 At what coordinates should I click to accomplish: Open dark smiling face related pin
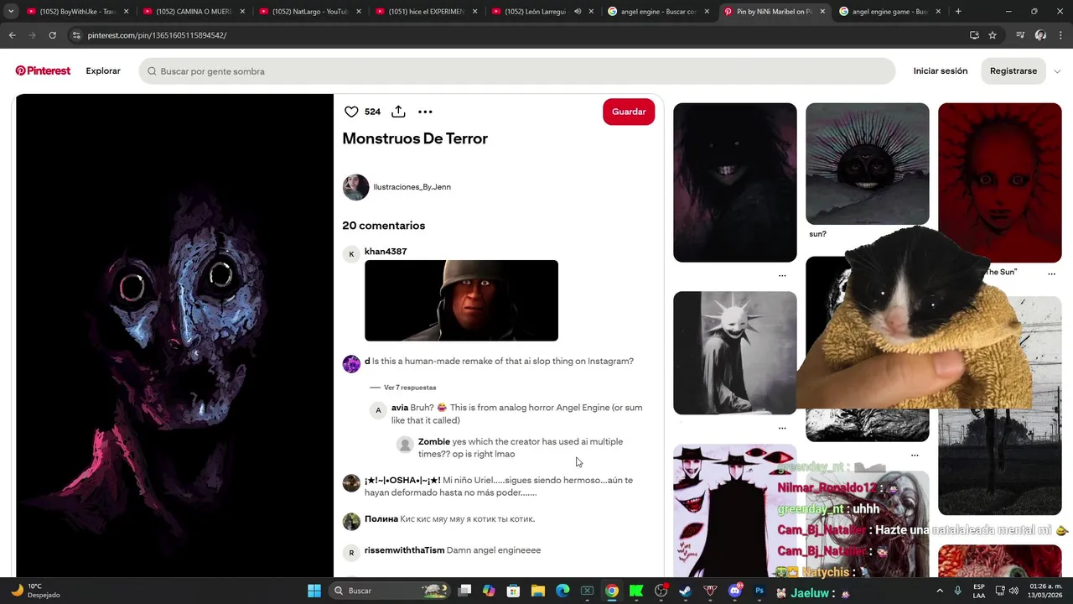pos(735,182)
